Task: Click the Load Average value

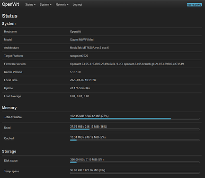Action: [80, 96]
